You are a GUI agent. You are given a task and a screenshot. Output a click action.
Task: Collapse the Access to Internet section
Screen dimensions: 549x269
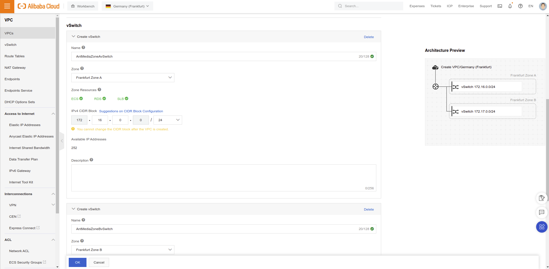[53, 114]
